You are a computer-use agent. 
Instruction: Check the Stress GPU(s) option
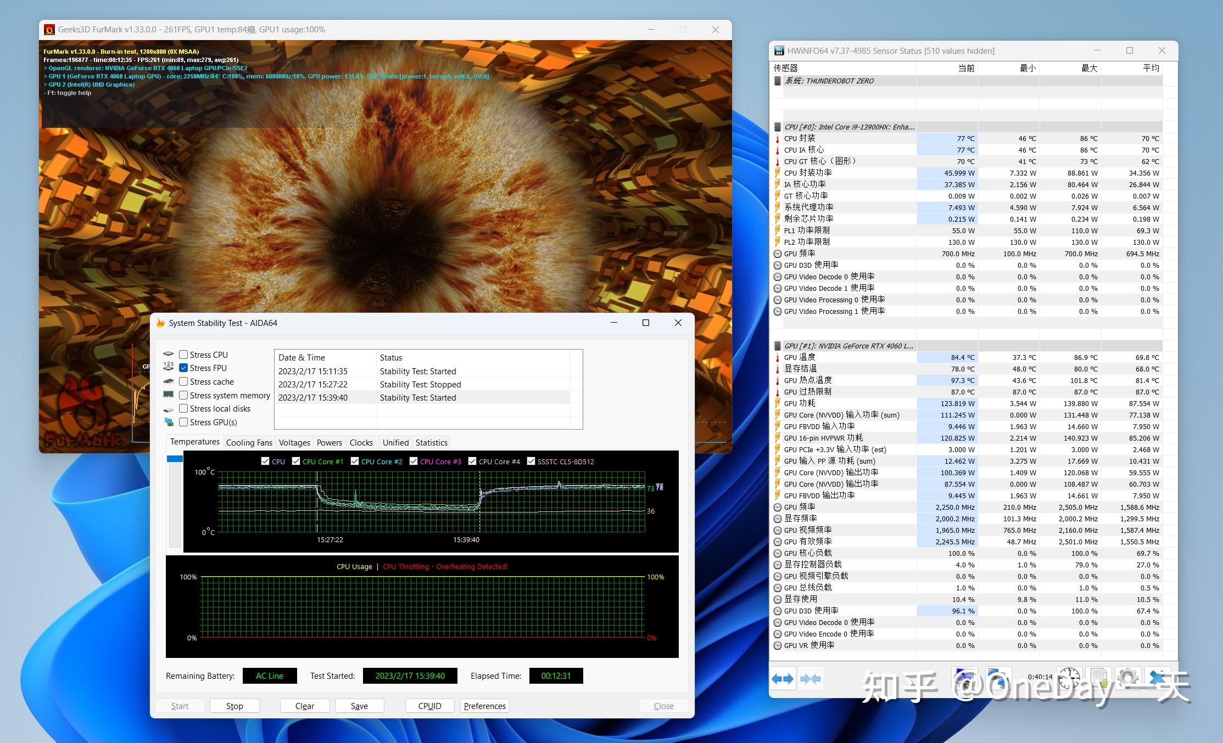click(x=184, y=423)
